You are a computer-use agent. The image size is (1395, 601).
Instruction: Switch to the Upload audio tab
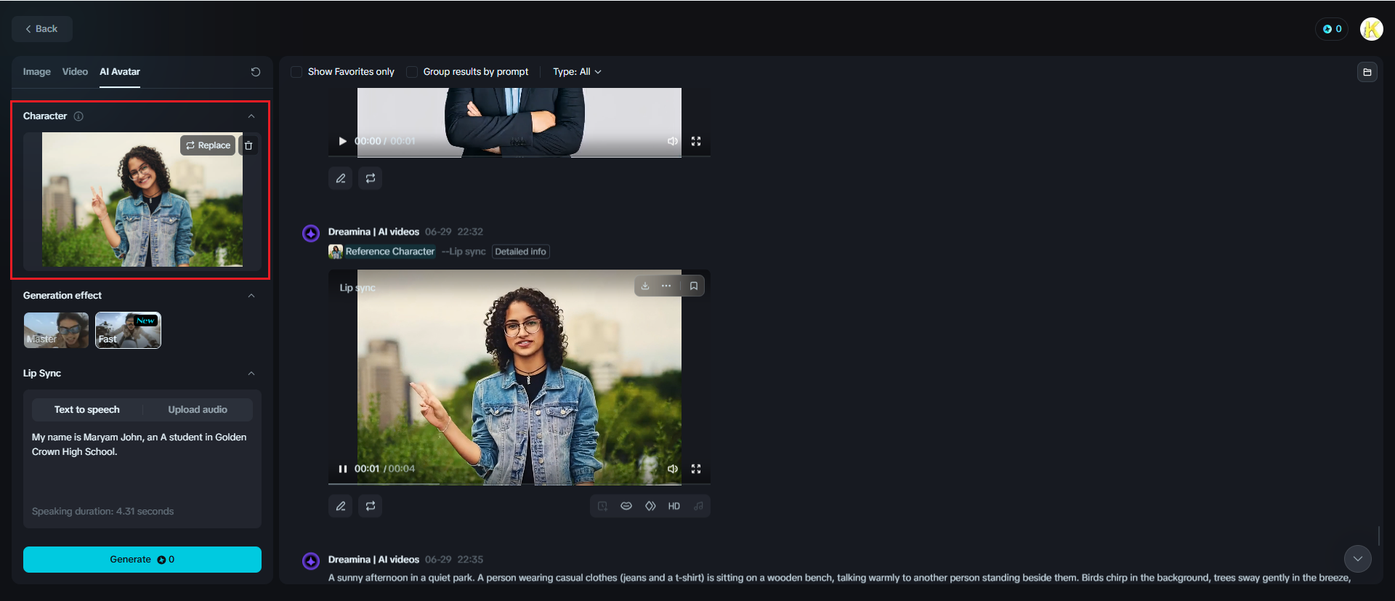click(198, 410)
